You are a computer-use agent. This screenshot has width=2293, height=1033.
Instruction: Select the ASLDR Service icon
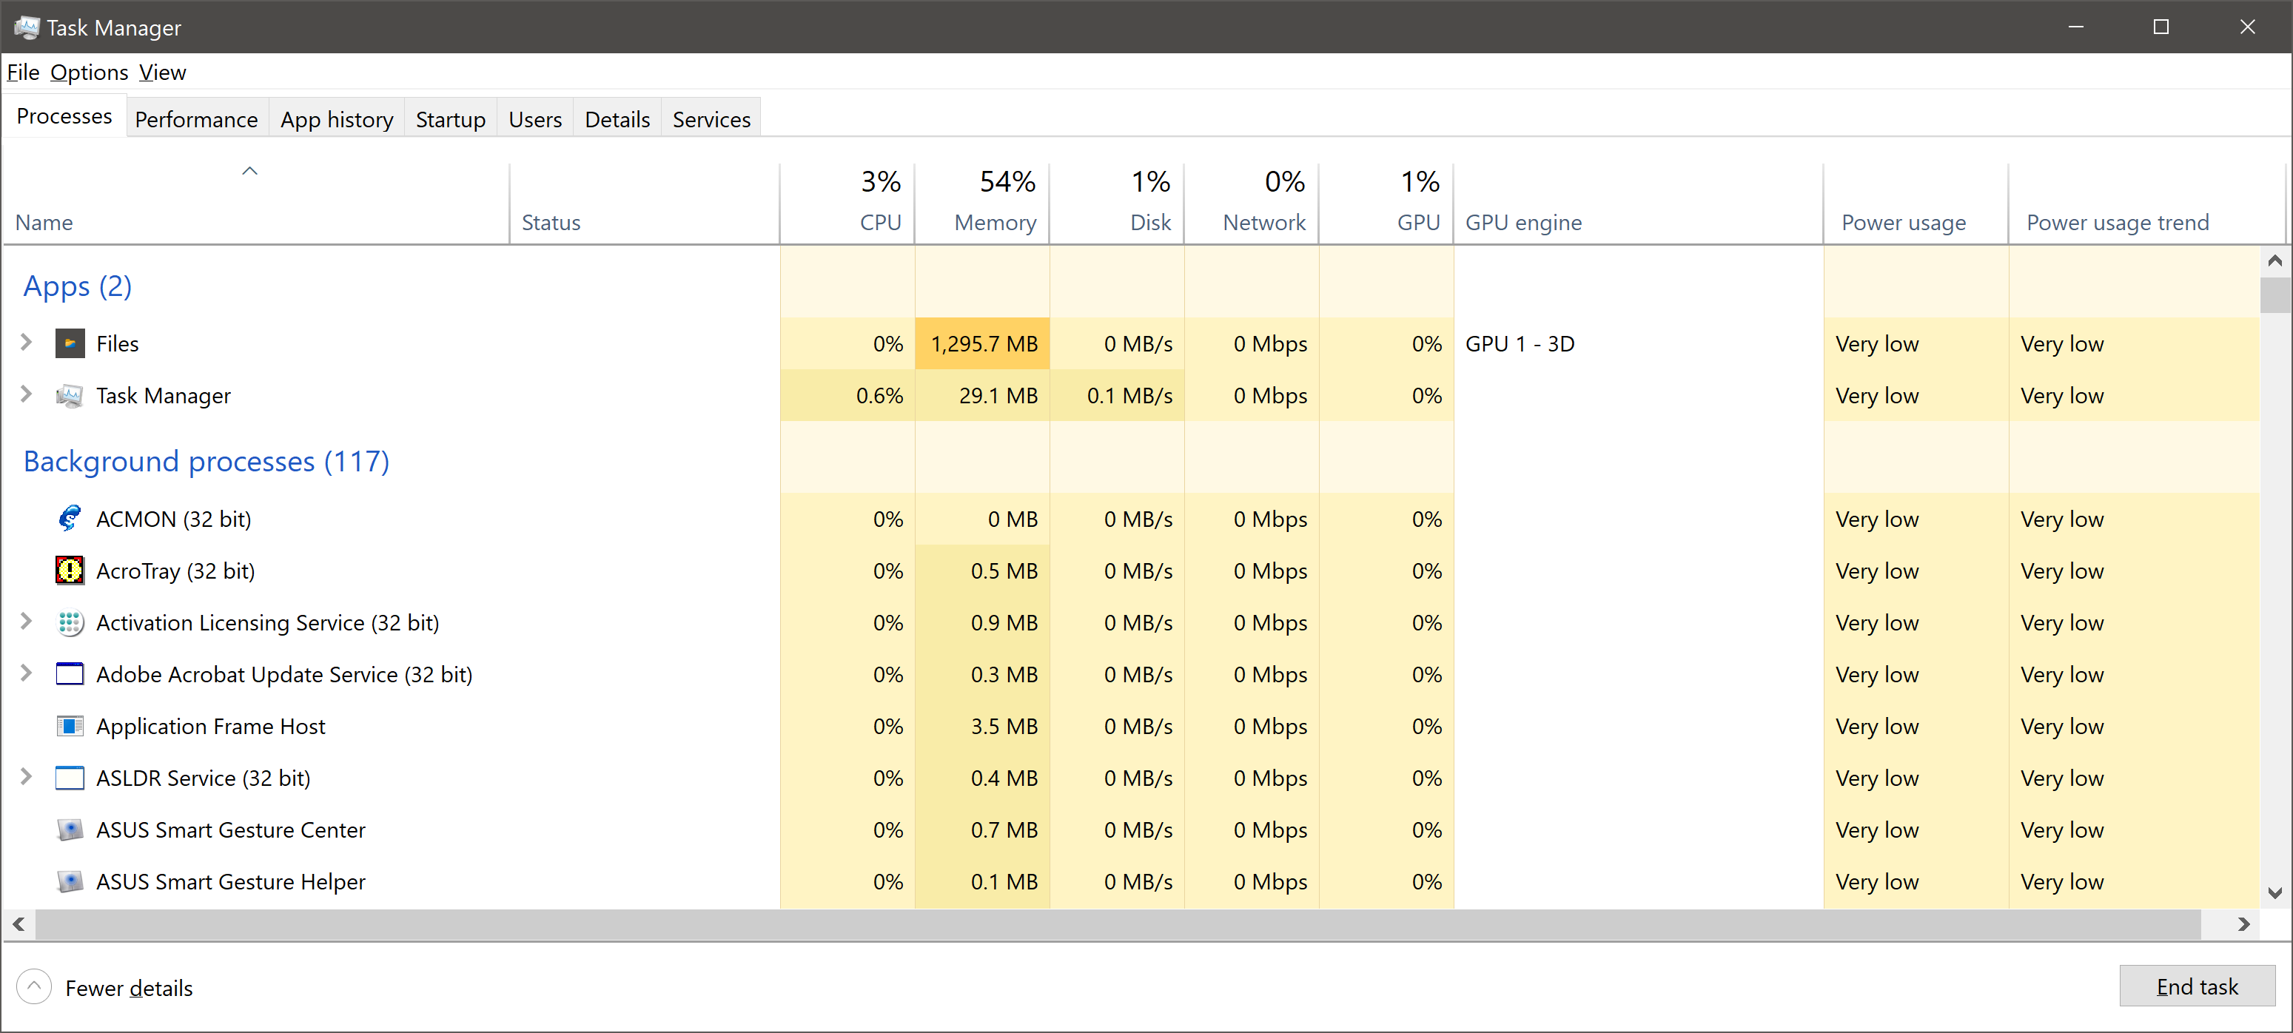[70, 778]
